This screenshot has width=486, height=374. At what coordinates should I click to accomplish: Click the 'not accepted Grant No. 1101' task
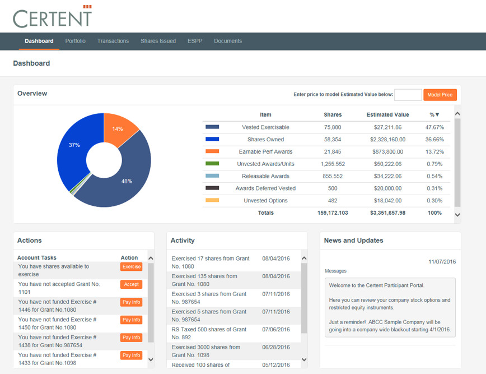click(x=59, y=288)
